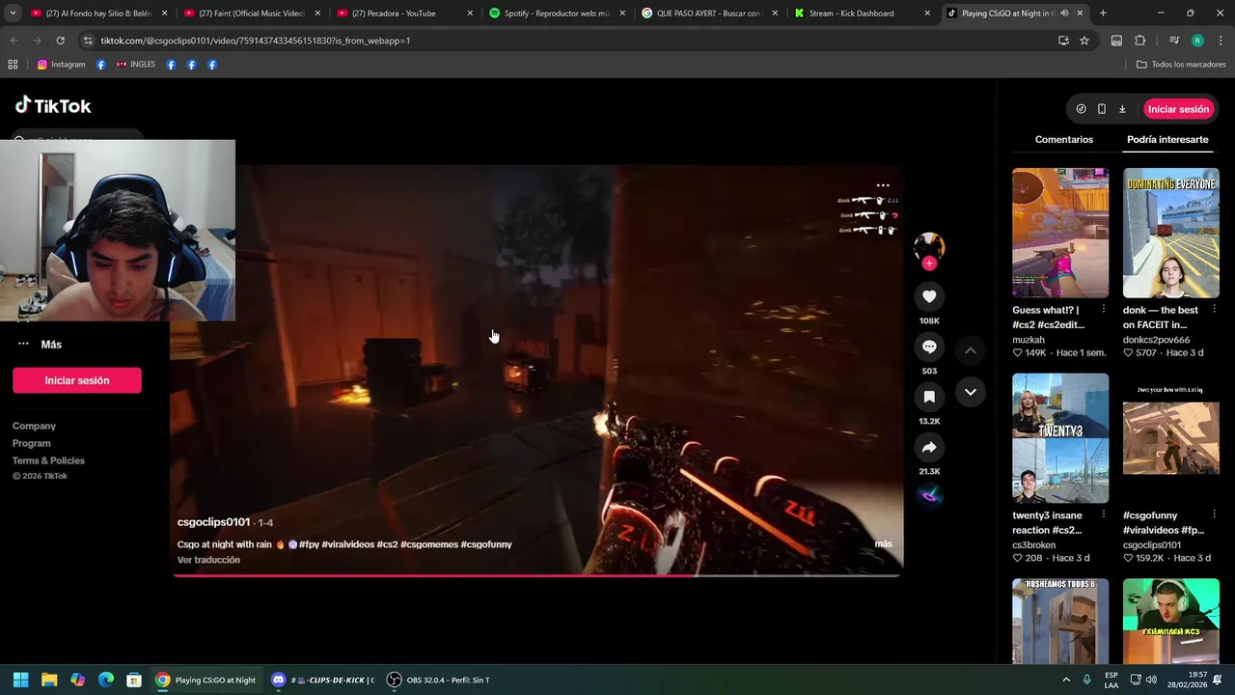
Task: Open the DOMINATING EVERYONE donk thumbnail
Action: [x=1171, y=233]
